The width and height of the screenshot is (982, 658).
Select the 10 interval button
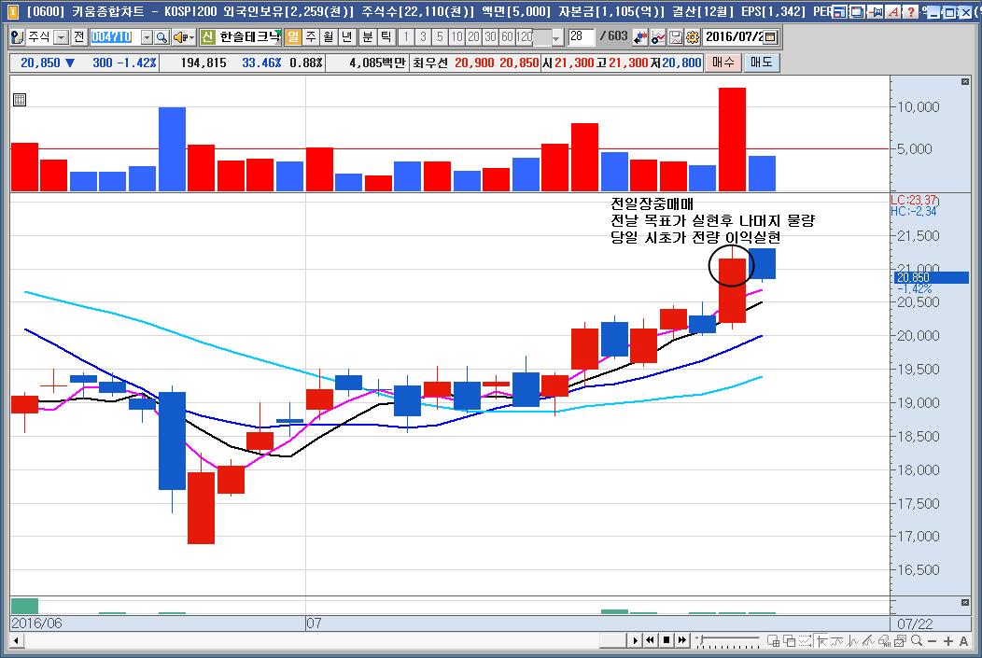[457, 37]
